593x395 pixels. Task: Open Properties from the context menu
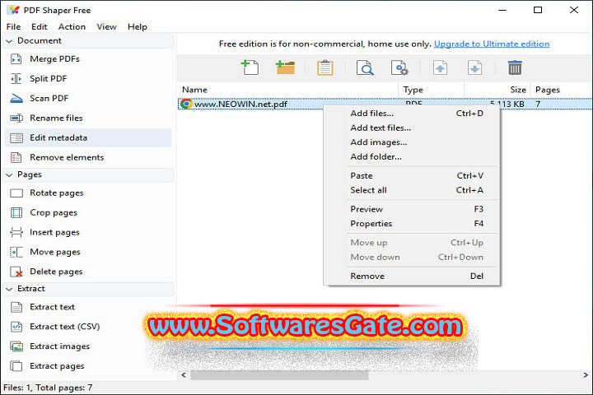click(412, 223)
